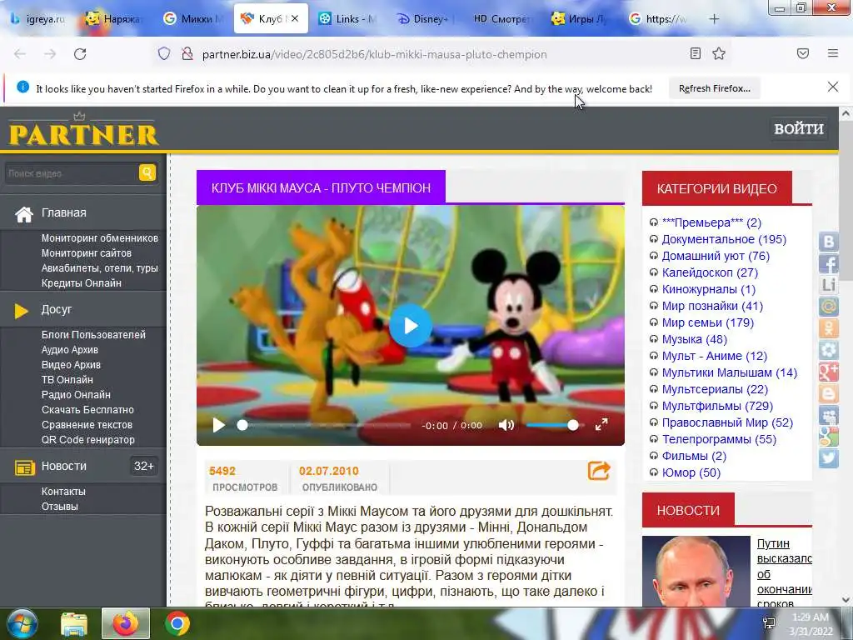This screenshot has height=640, width=853.
Task: Share via the Blogger button
Action: point(829,393)
